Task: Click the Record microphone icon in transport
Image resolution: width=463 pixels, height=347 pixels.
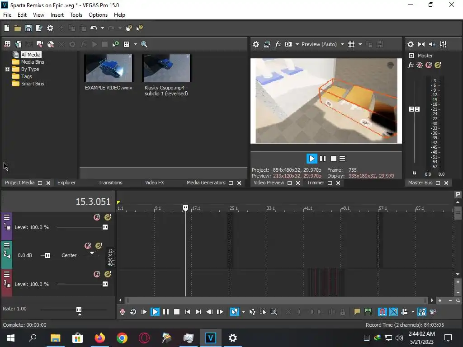Action: (x=122, y=312)
